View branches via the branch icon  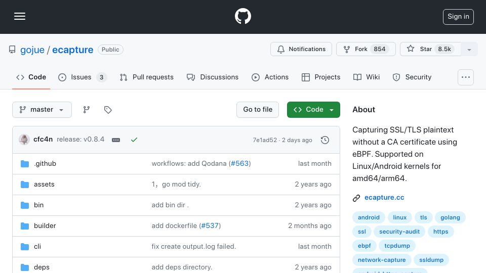(87, 110)
